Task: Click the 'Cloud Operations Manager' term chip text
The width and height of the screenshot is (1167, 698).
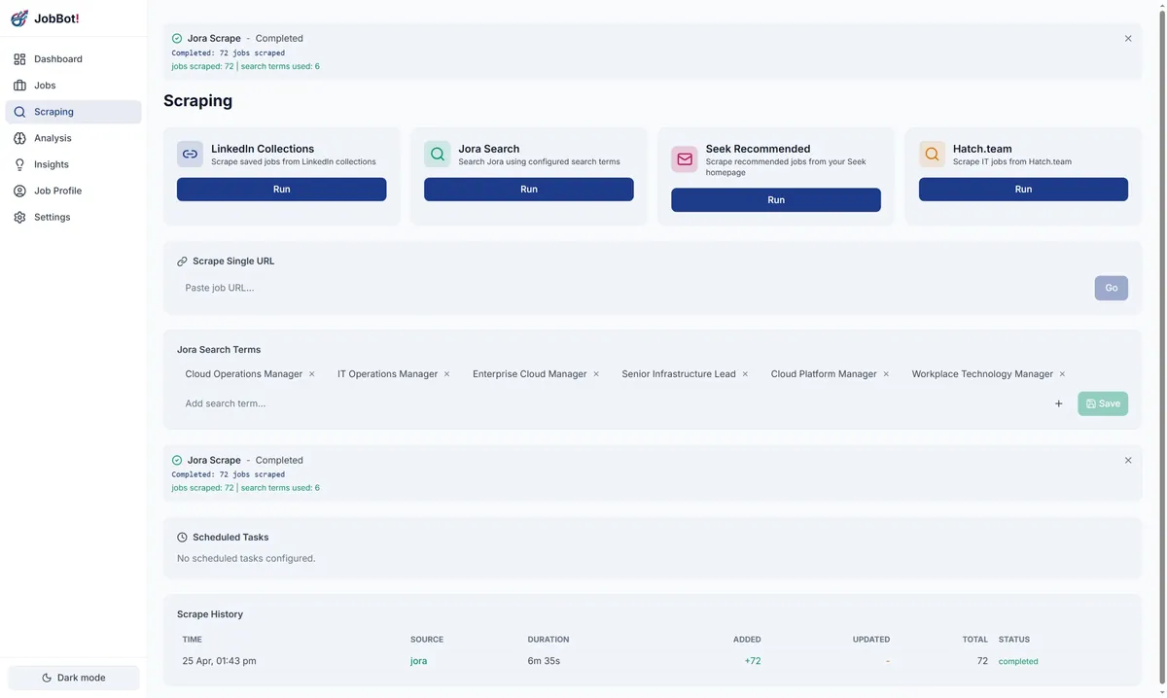Action: pos(244,374)
